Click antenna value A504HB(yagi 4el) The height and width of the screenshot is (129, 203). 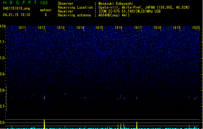pyautogui.click(x=114, y=15)
